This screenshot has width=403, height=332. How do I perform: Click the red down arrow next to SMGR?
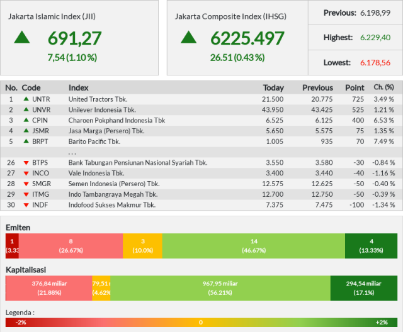(x=26, y=184)
